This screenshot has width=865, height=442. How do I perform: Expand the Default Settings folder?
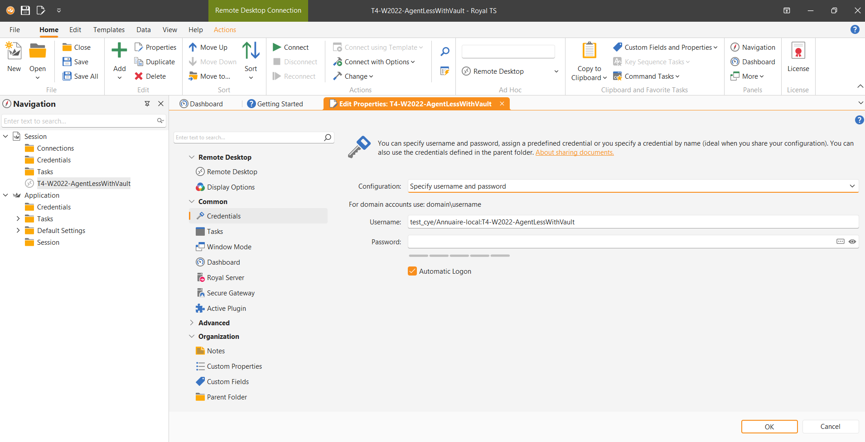click(x=18, y=230)
